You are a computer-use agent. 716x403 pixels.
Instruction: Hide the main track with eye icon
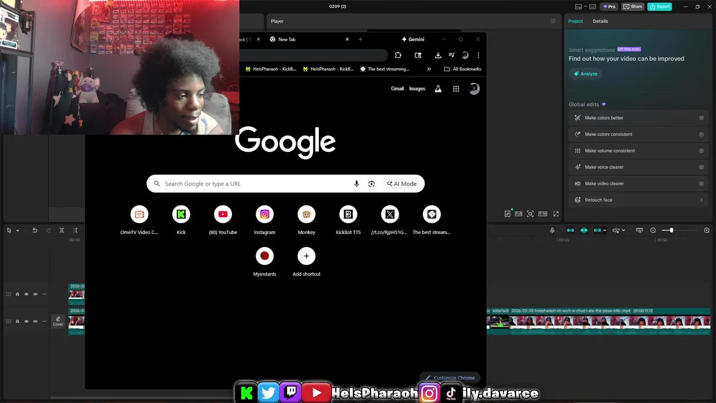[26, 321]
